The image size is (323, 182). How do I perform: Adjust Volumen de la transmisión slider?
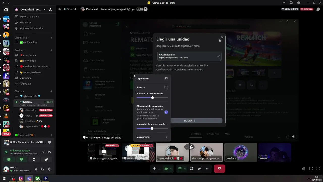point(152,98)
